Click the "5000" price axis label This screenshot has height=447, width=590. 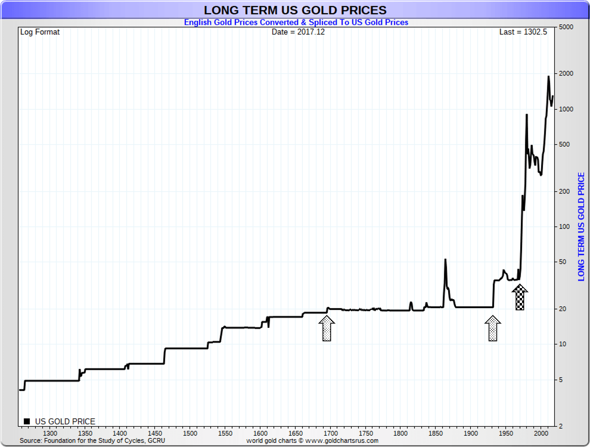pyautogui.click(x=566, y=27)
